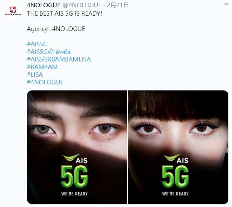Click WE'RE READY text on right photo
The image size is (232, 207).
(x=175, y=194)
